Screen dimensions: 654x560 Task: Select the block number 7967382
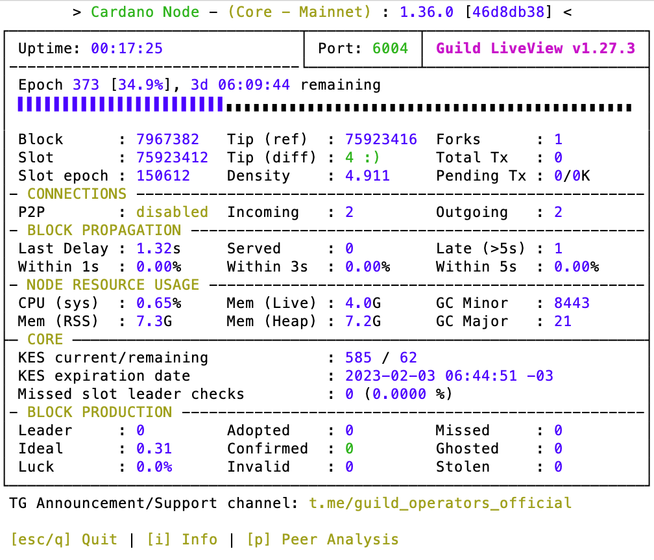coord(167,139)
